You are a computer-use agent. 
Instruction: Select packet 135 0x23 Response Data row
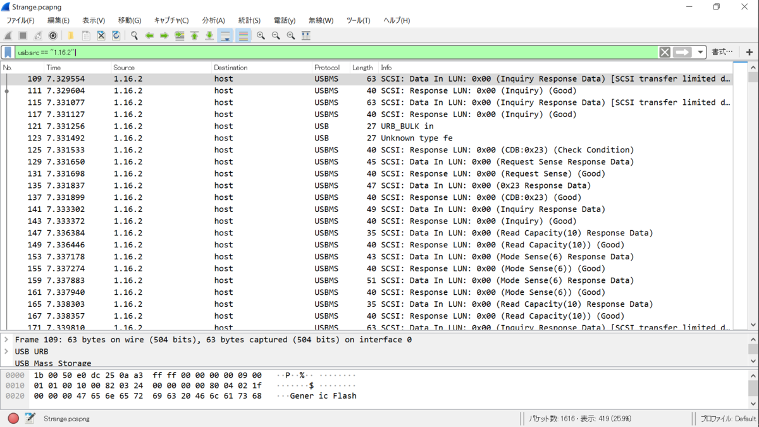click(367, 185)
